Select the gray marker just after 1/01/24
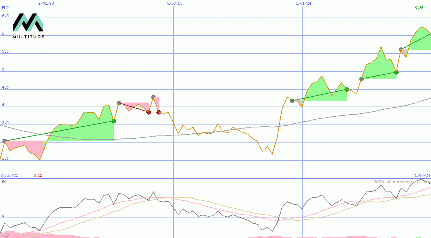431x238 pixels. tap(292, 101)
